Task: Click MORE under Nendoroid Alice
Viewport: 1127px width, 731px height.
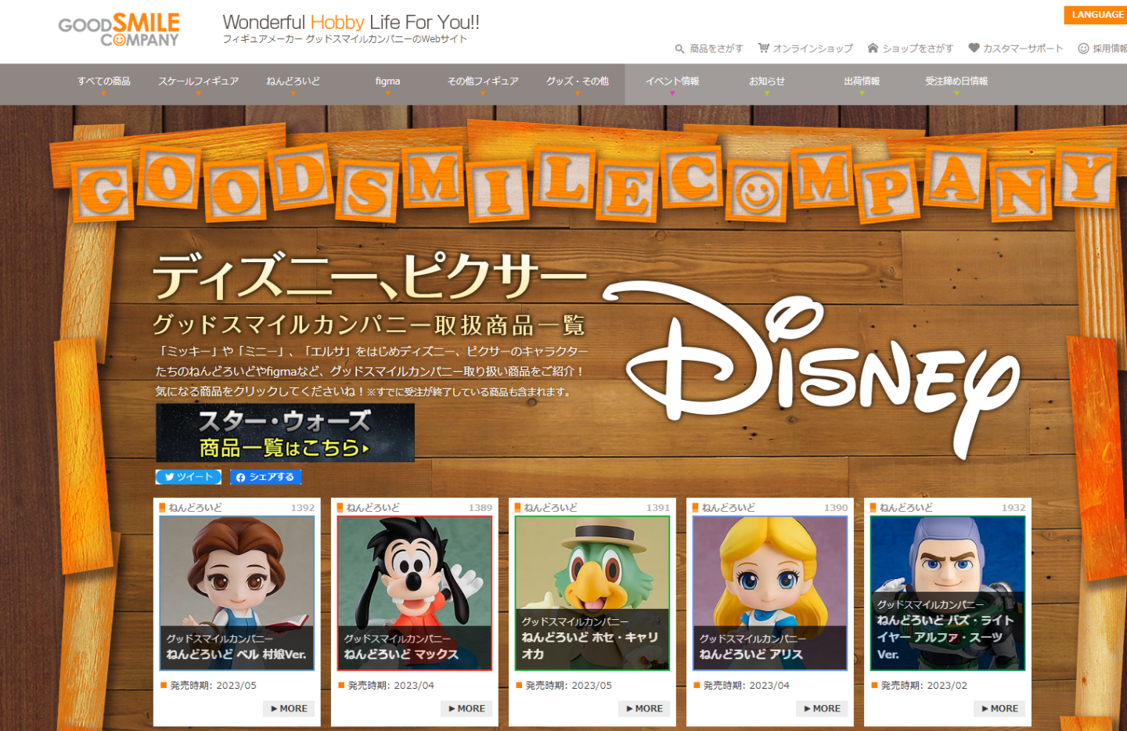Action: point(822,708)
